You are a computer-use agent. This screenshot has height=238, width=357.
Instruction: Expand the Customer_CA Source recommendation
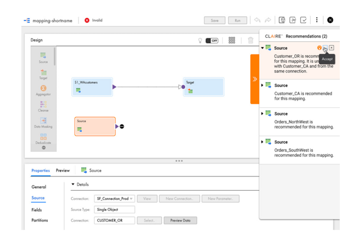[263, 85]
